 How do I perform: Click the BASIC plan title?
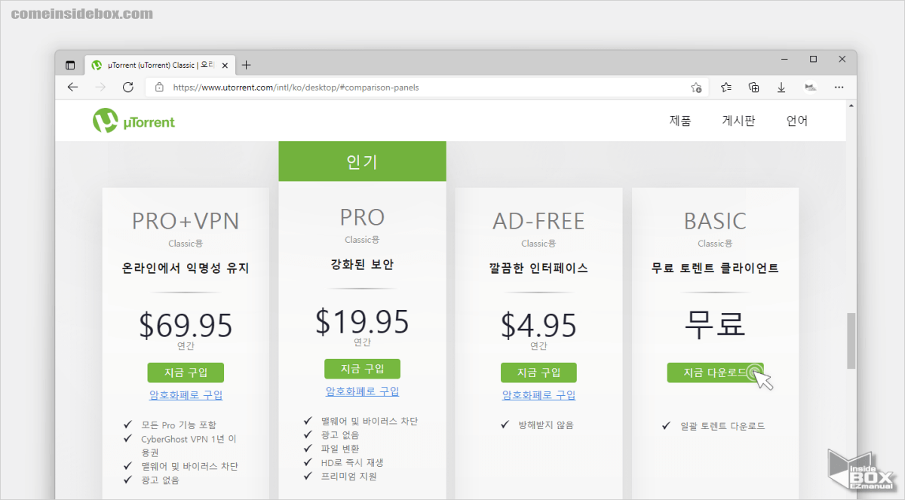pyautogui.click(x=715, y=221)
